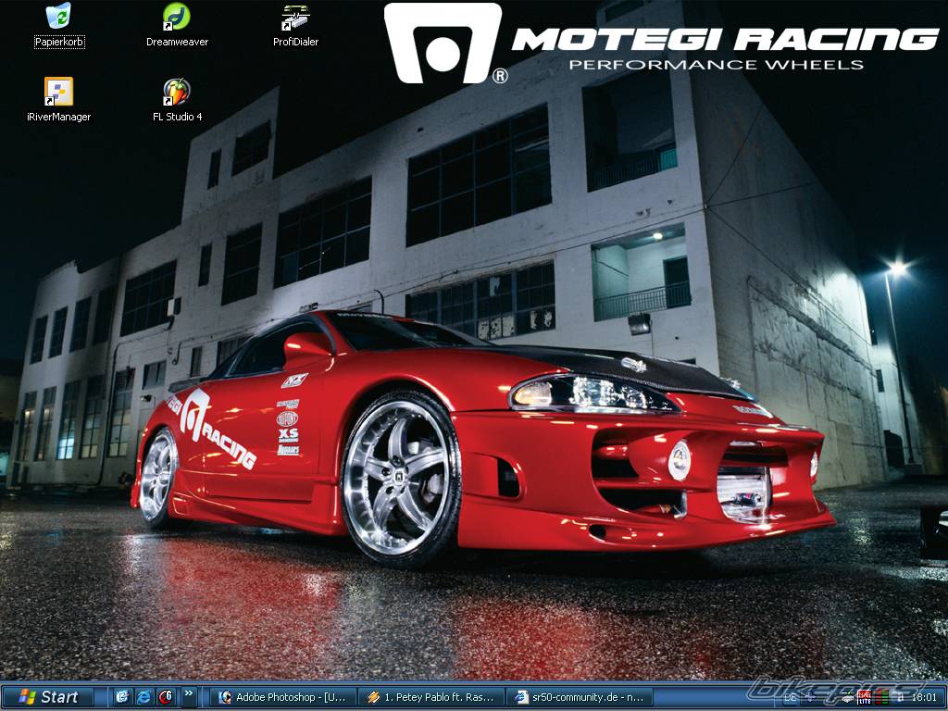Screen dimensions: 948x711
Task: Select the Dreamweaver desktop shortcut
Action: tap(177, 25)
